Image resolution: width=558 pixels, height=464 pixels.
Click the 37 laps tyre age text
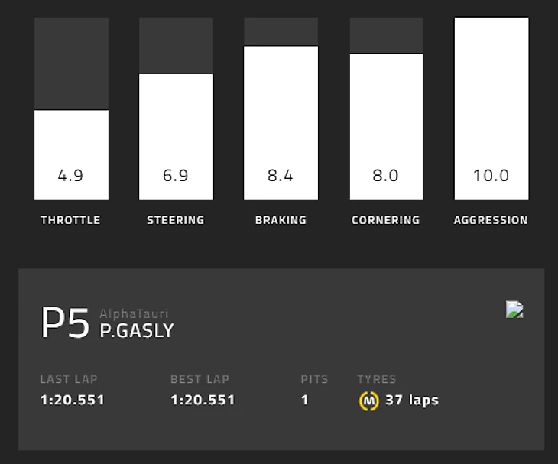[412, 400]
